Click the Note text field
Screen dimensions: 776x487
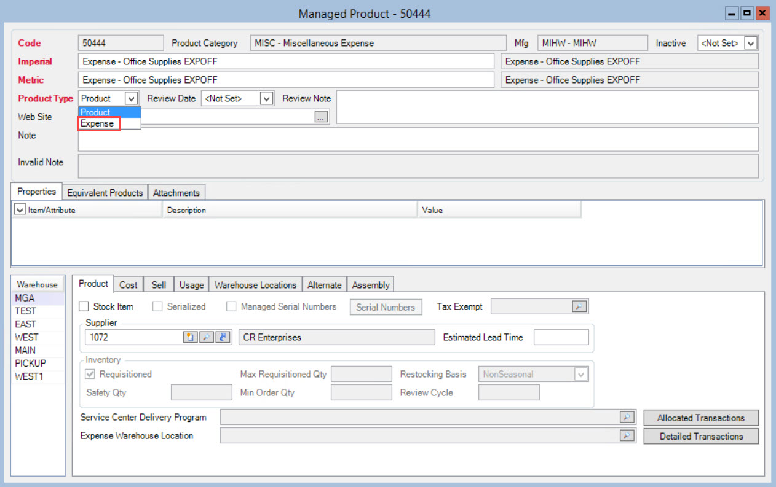tap(418, 139)
